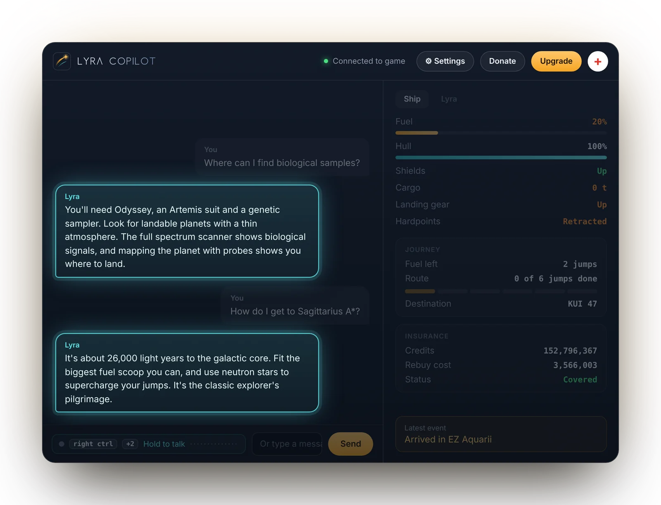The image size is (661, 505).
Task: Click the 0 of 6 jumps done text
Action: coord(556,279)
